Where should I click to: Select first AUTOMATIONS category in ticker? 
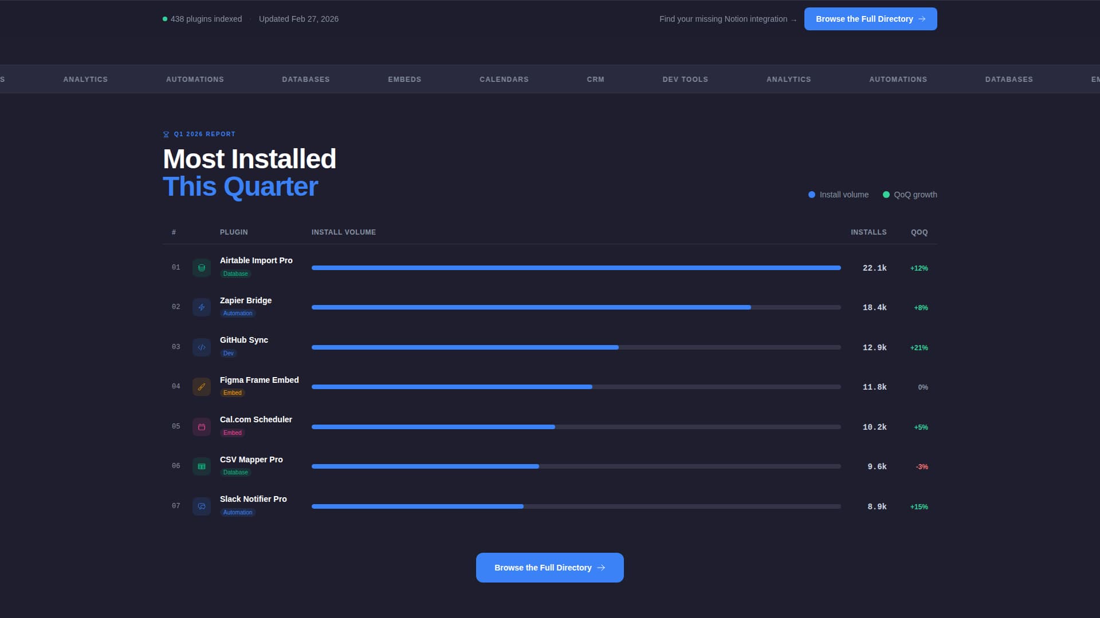[x=195, y=80]
